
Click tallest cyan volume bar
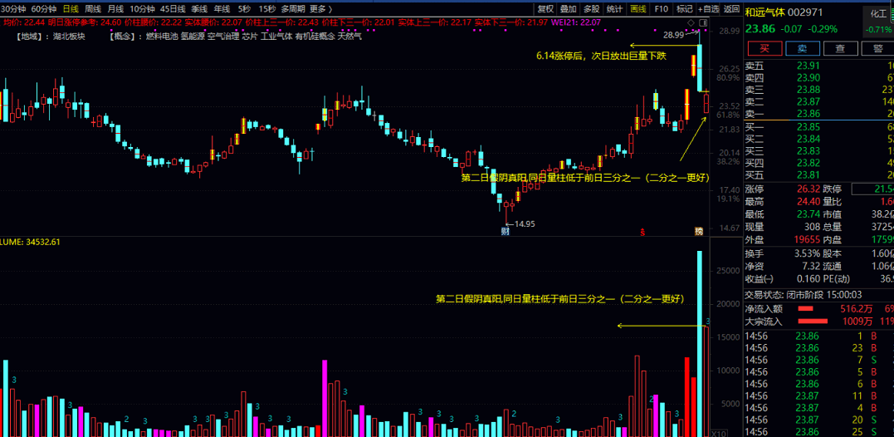coord(699,343)
